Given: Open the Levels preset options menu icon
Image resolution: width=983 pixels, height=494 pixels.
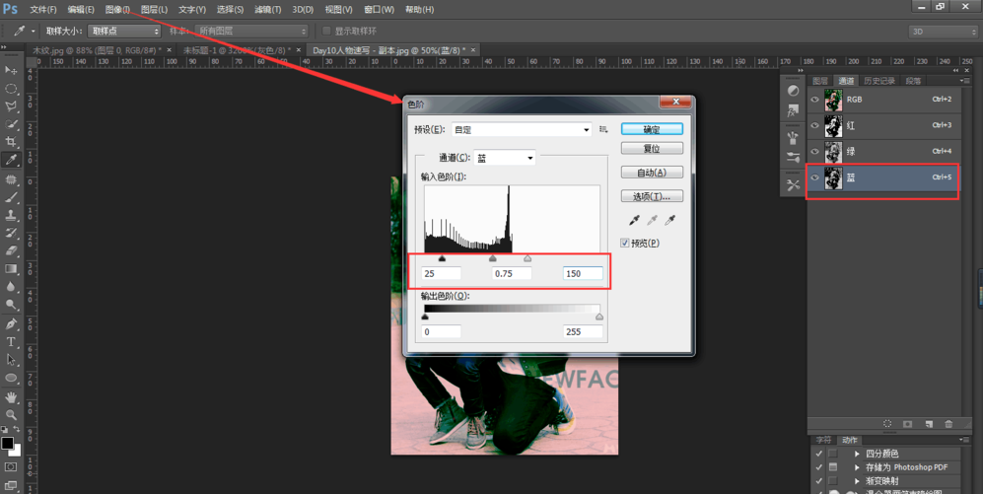Looking at the screenshot, I should pos(603,129).
